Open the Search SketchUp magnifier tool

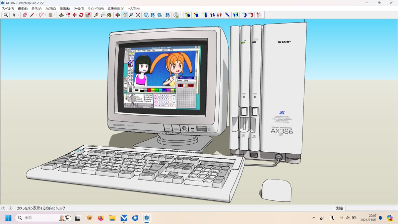pyautogui.click(x=6, y=15)
